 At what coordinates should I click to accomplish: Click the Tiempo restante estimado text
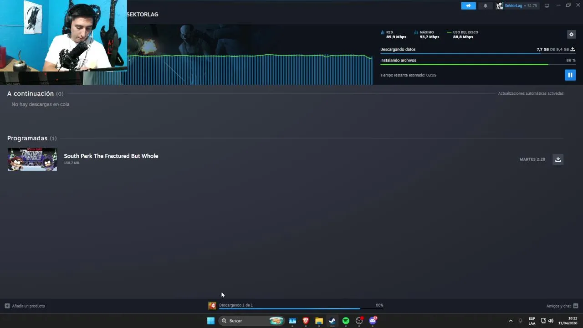point(408,75)
